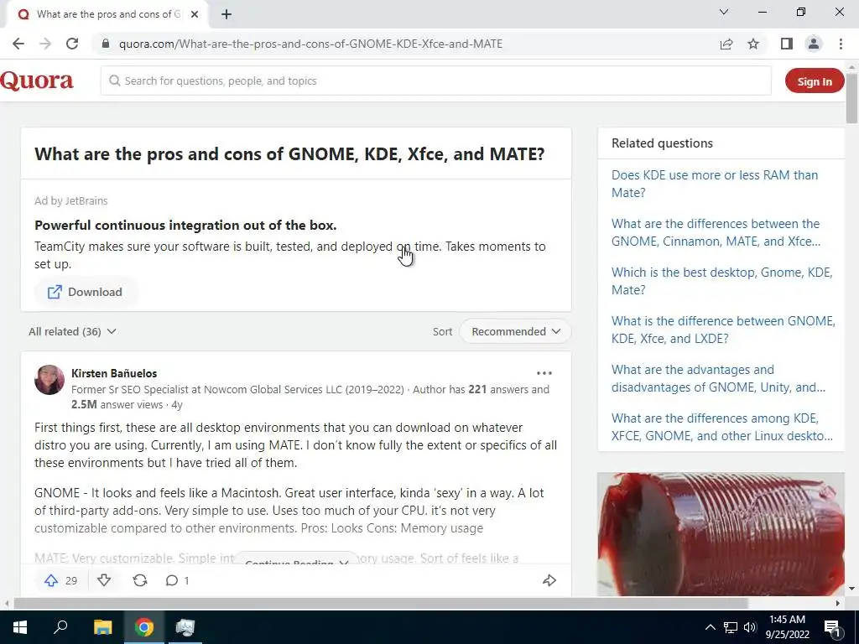Open the browser side panel
The height and width of the screenshot is (644, 859).
tap(787, 44)
